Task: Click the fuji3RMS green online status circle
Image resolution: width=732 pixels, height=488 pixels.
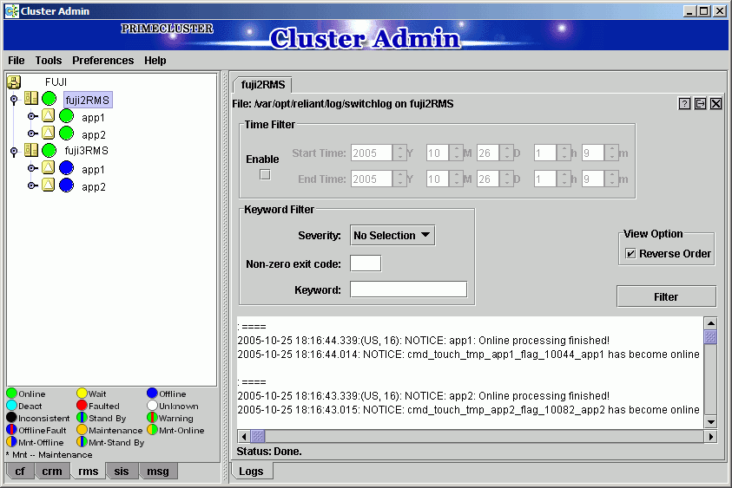Action: (x=49, y=151)
